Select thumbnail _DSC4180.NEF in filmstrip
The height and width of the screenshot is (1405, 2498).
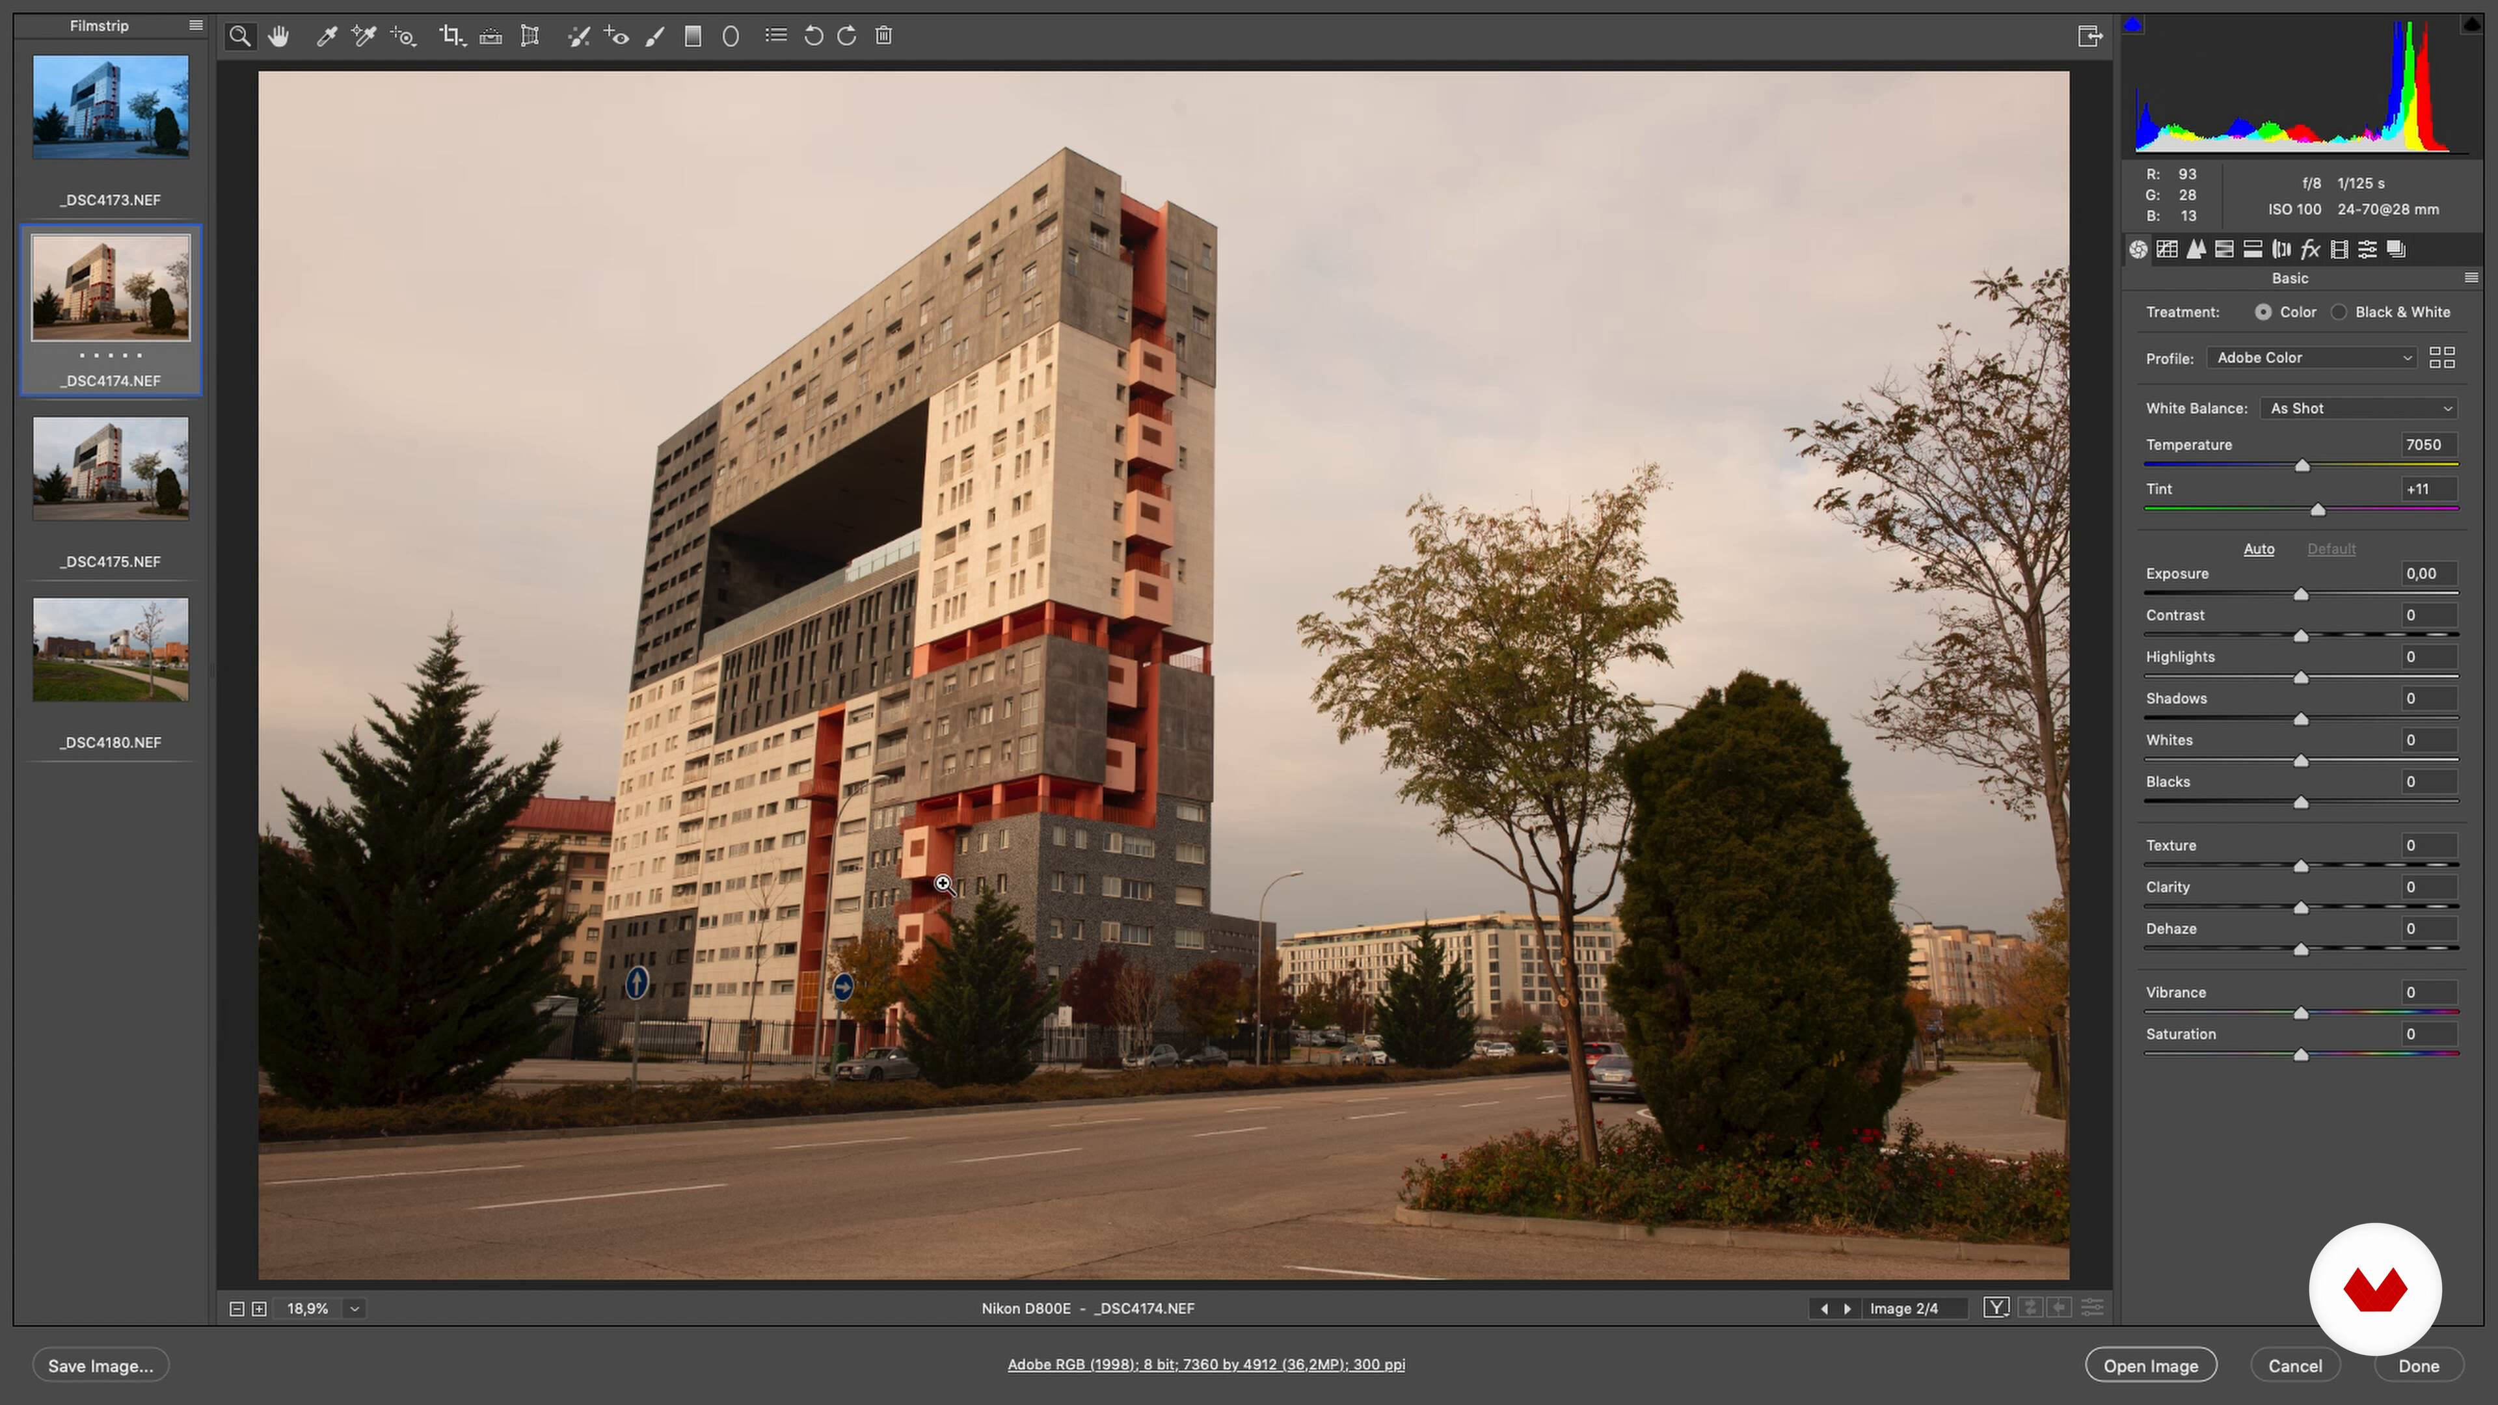tap(111, 650)
